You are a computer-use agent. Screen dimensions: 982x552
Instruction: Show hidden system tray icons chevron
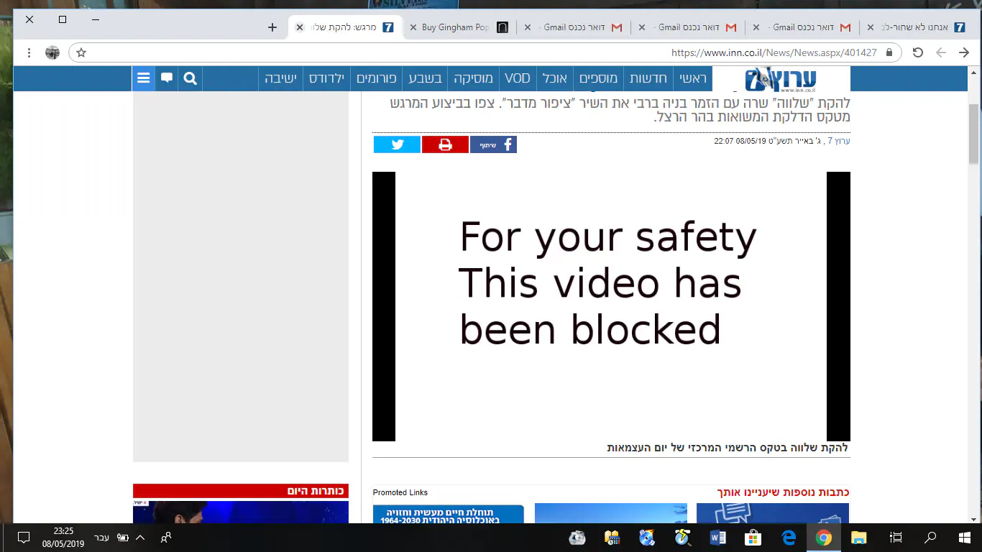(x=140, y=538)
